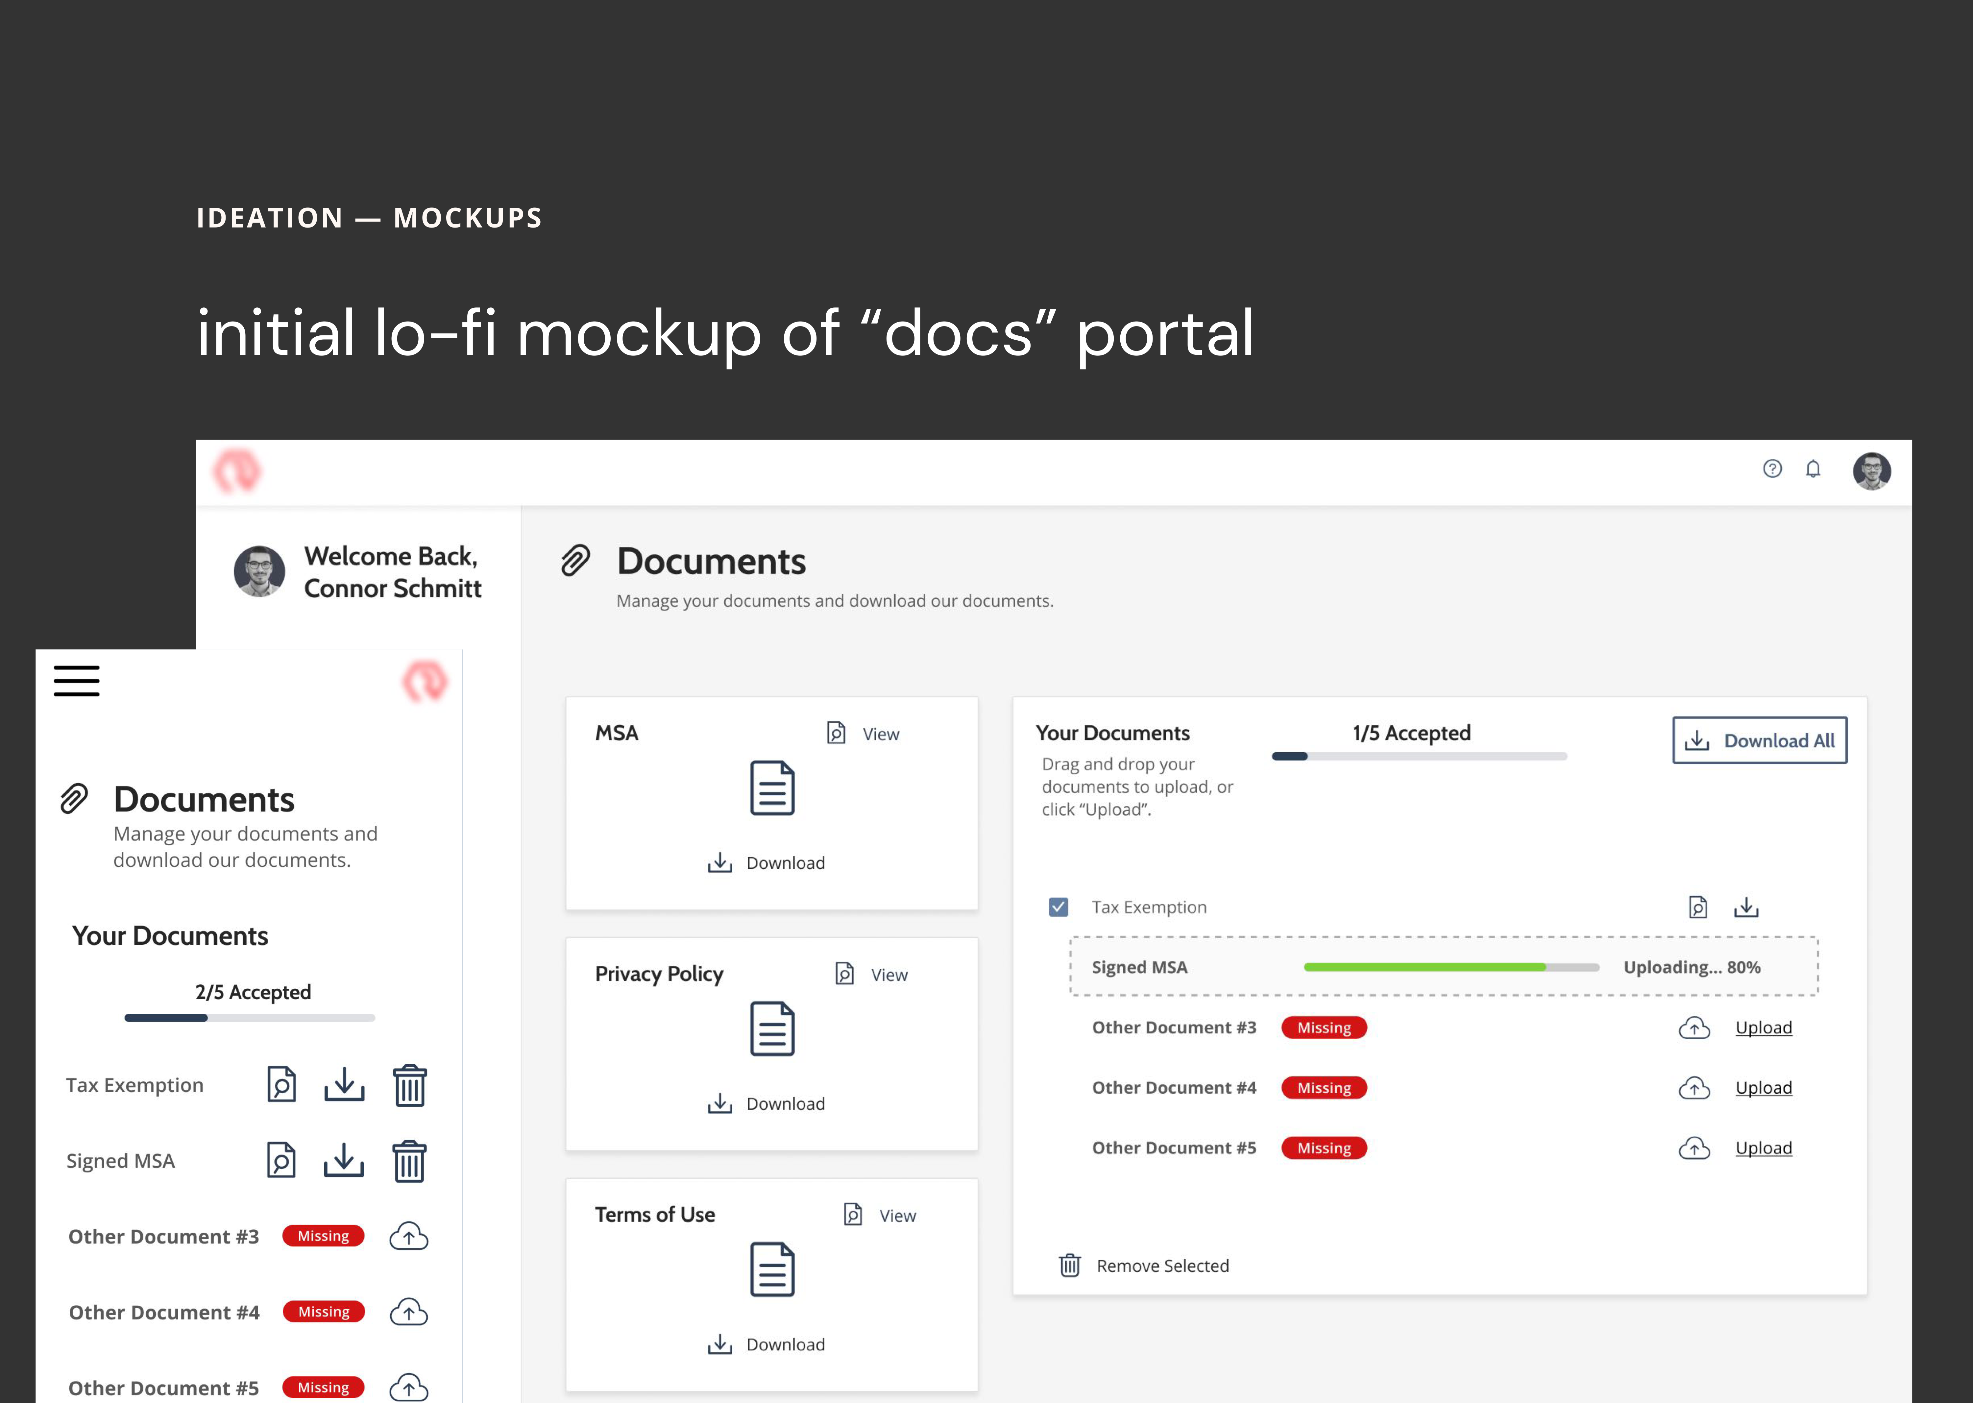The width and height of the screenshot is (1973, 1403).
Task: Click Missing badge on desktop Other Document #5
Action: coord(1324,1148)
